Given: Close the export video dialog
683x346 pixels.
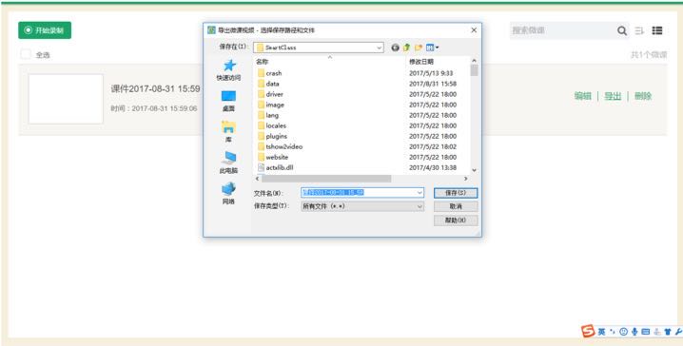Looking at the screenshot, I should pos(474,30).
